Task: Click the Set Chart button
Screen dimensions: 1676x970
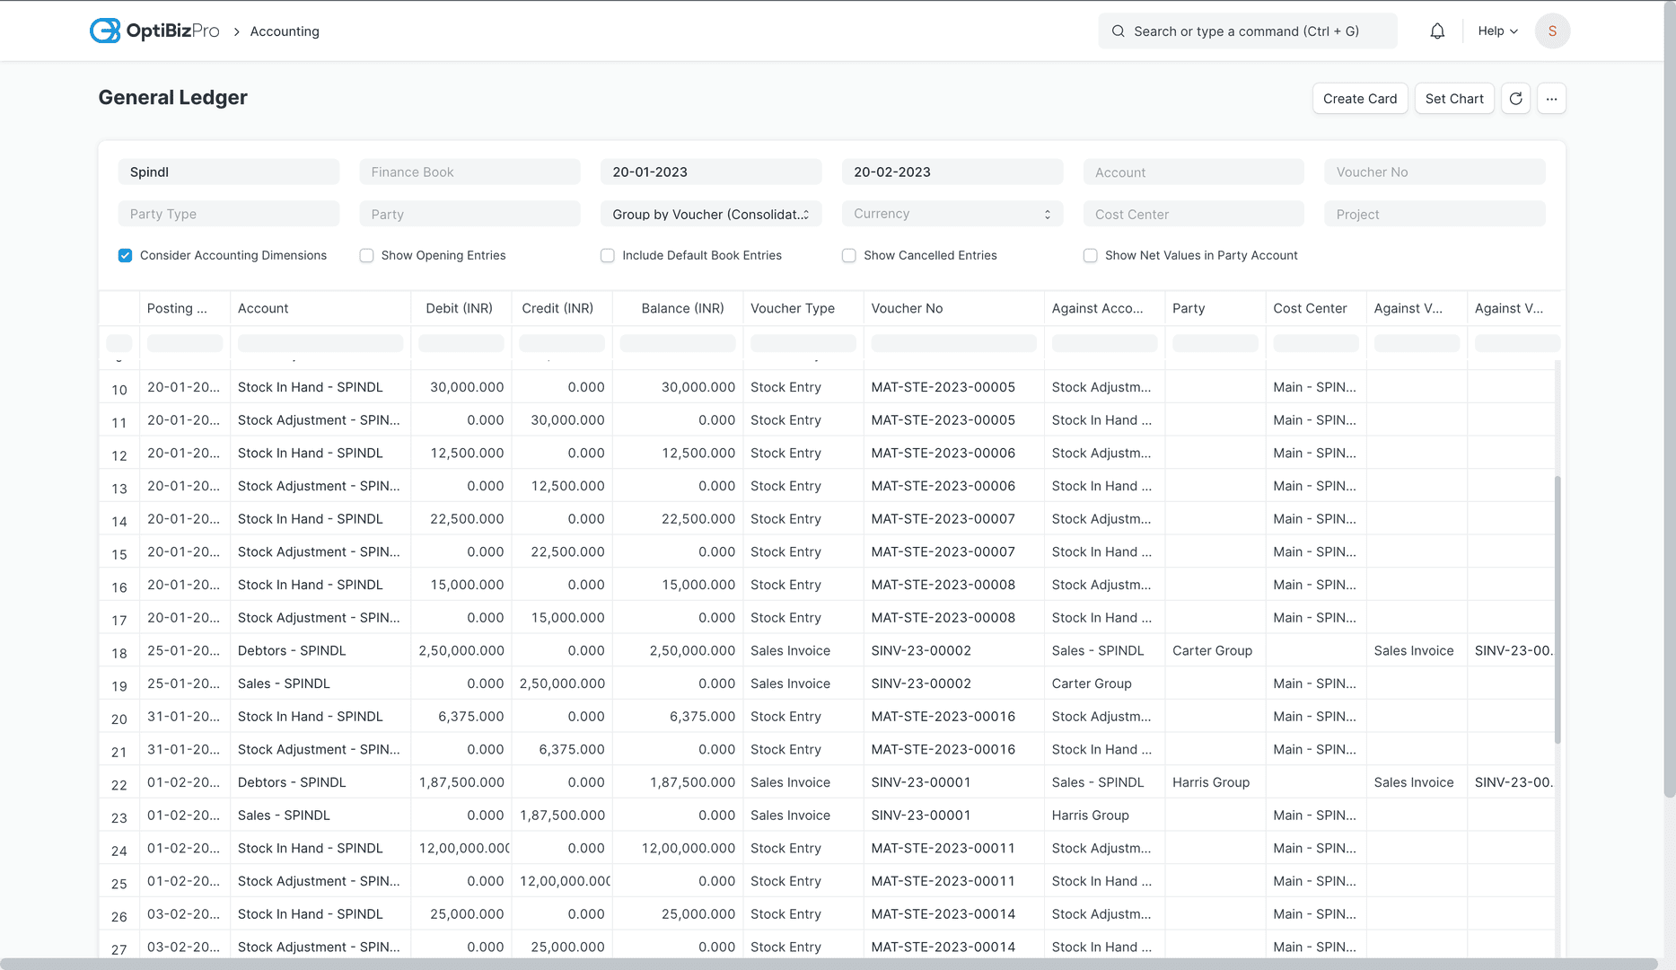Action: (x=1454, y=98)
